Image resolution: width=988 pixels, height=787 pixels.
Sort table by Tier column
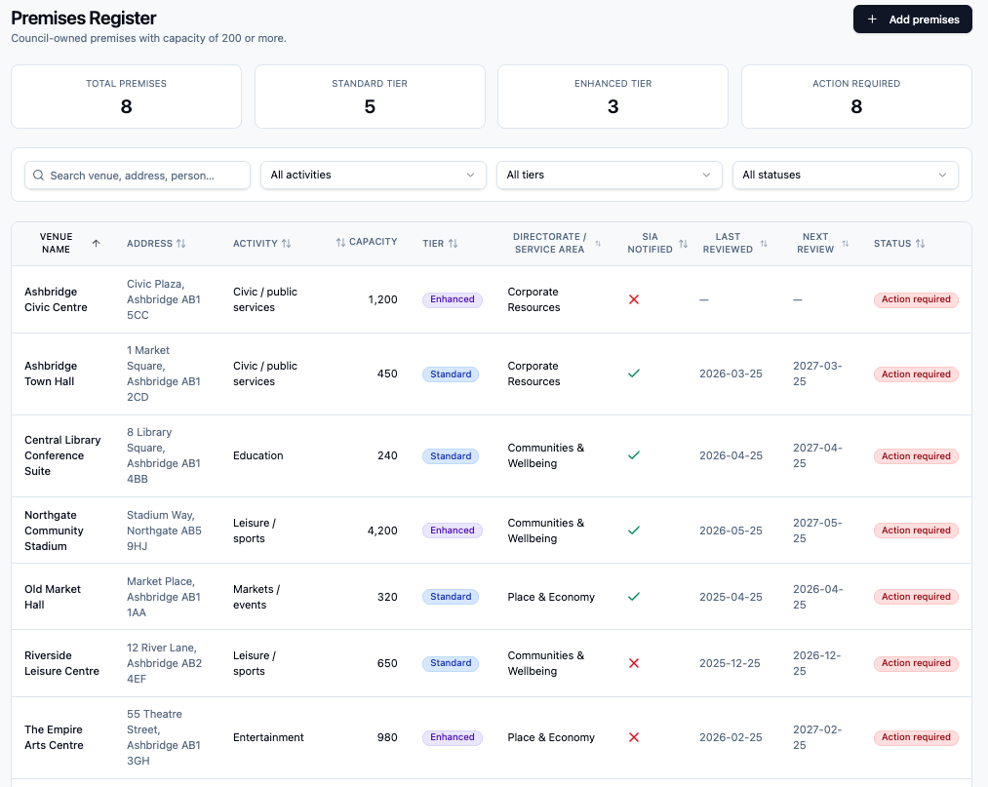tap(440, 243)
